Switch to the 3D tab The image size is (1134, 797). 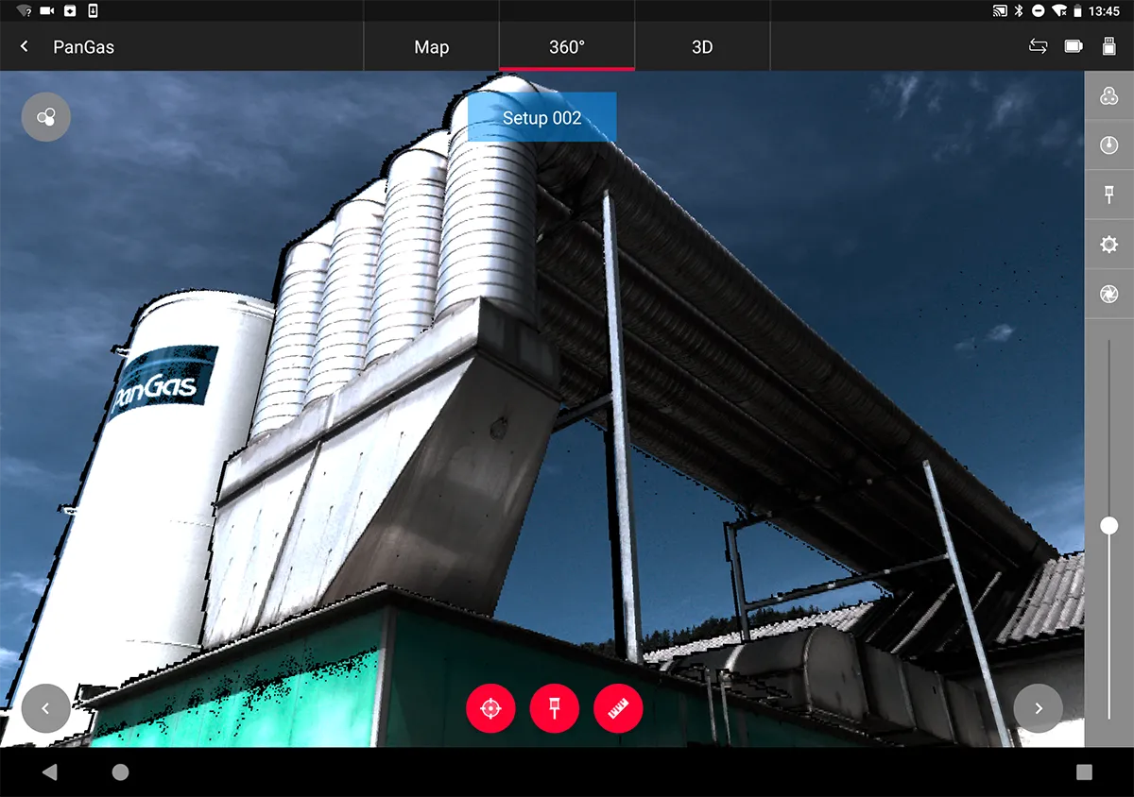click(x=702, y=47)
